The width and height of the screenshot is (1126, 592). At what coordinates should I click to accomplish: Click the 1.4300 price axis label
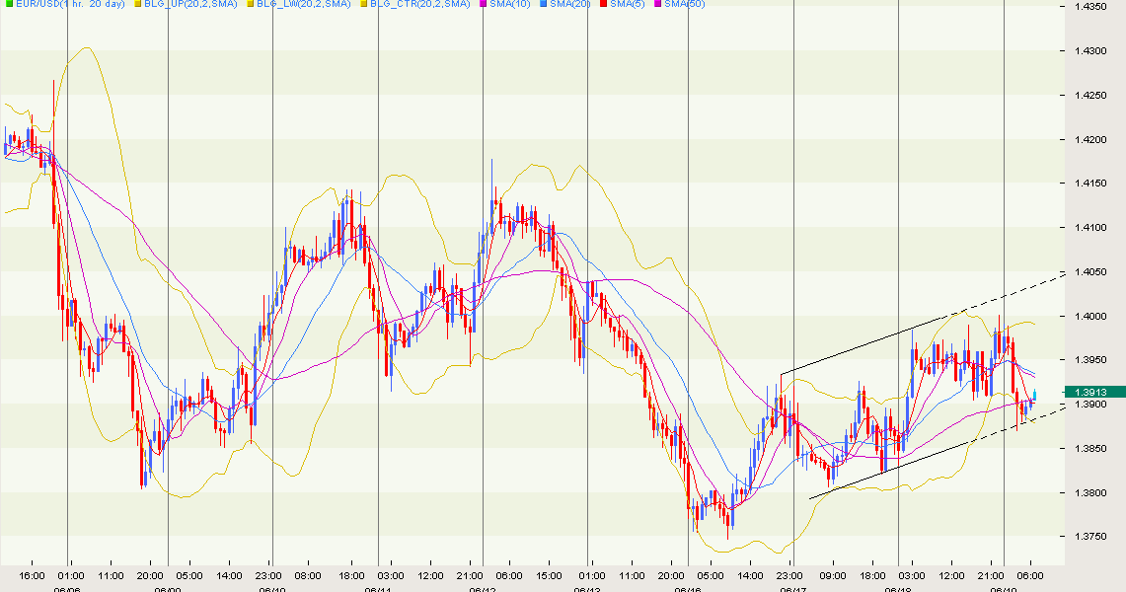[x=1090, y=51]
